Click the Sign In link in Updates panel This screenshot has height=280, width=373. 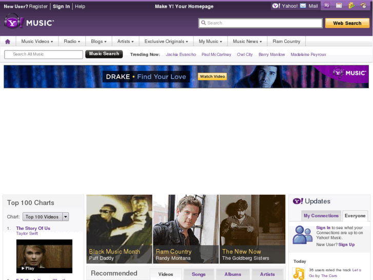click(323, 228)
